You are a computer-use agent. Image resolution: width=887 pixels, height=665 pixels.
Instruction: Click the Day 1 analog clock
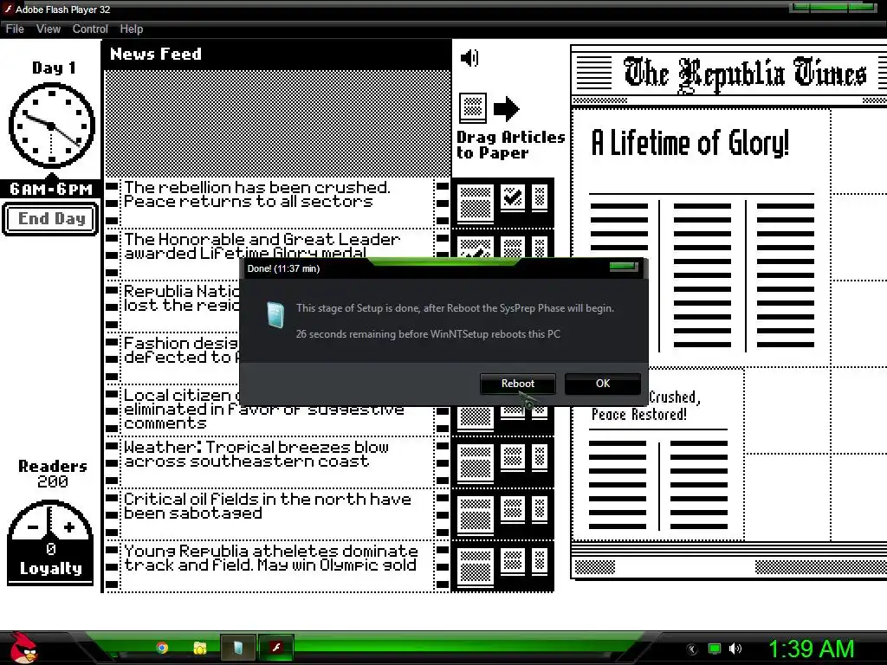pos(51,126)
